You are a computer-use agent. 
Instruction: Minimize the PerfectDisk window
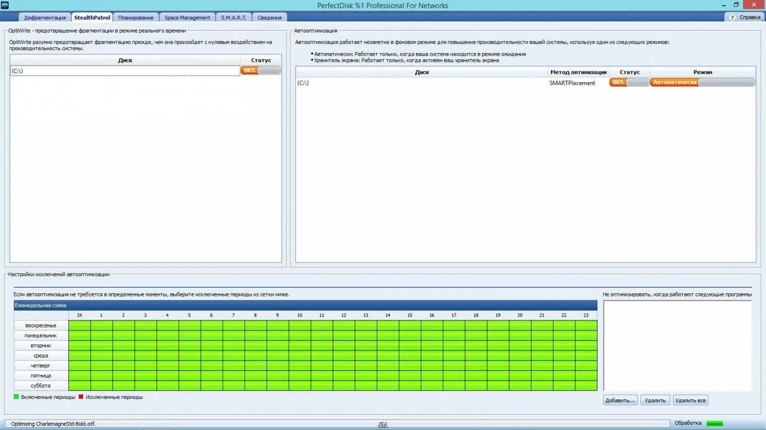(x=724, y=5)
